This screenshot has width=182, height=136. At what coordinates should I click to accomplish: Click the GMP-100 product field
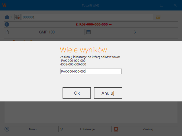[x=47, y=32]
